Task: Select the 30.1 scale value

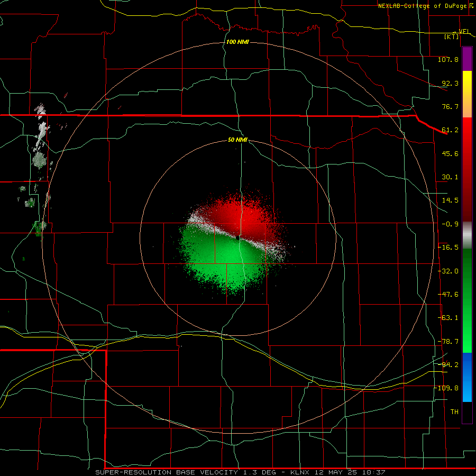Action: click(450, 177)
